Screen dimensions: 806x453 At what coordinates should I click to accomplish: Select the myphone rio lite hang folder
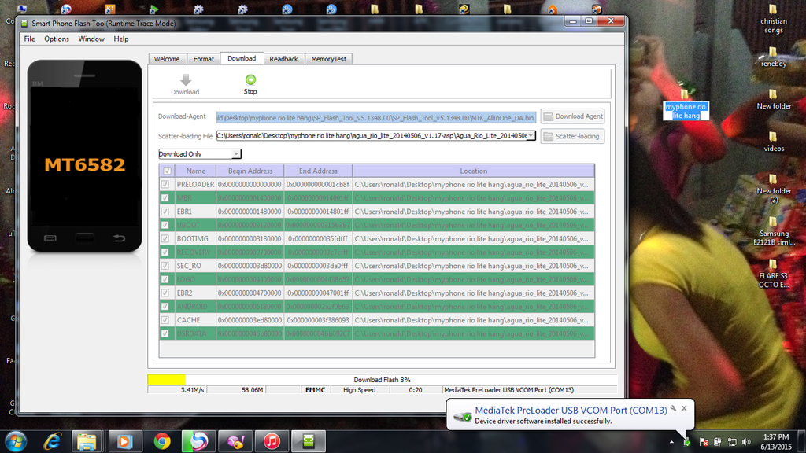(686, 105)
